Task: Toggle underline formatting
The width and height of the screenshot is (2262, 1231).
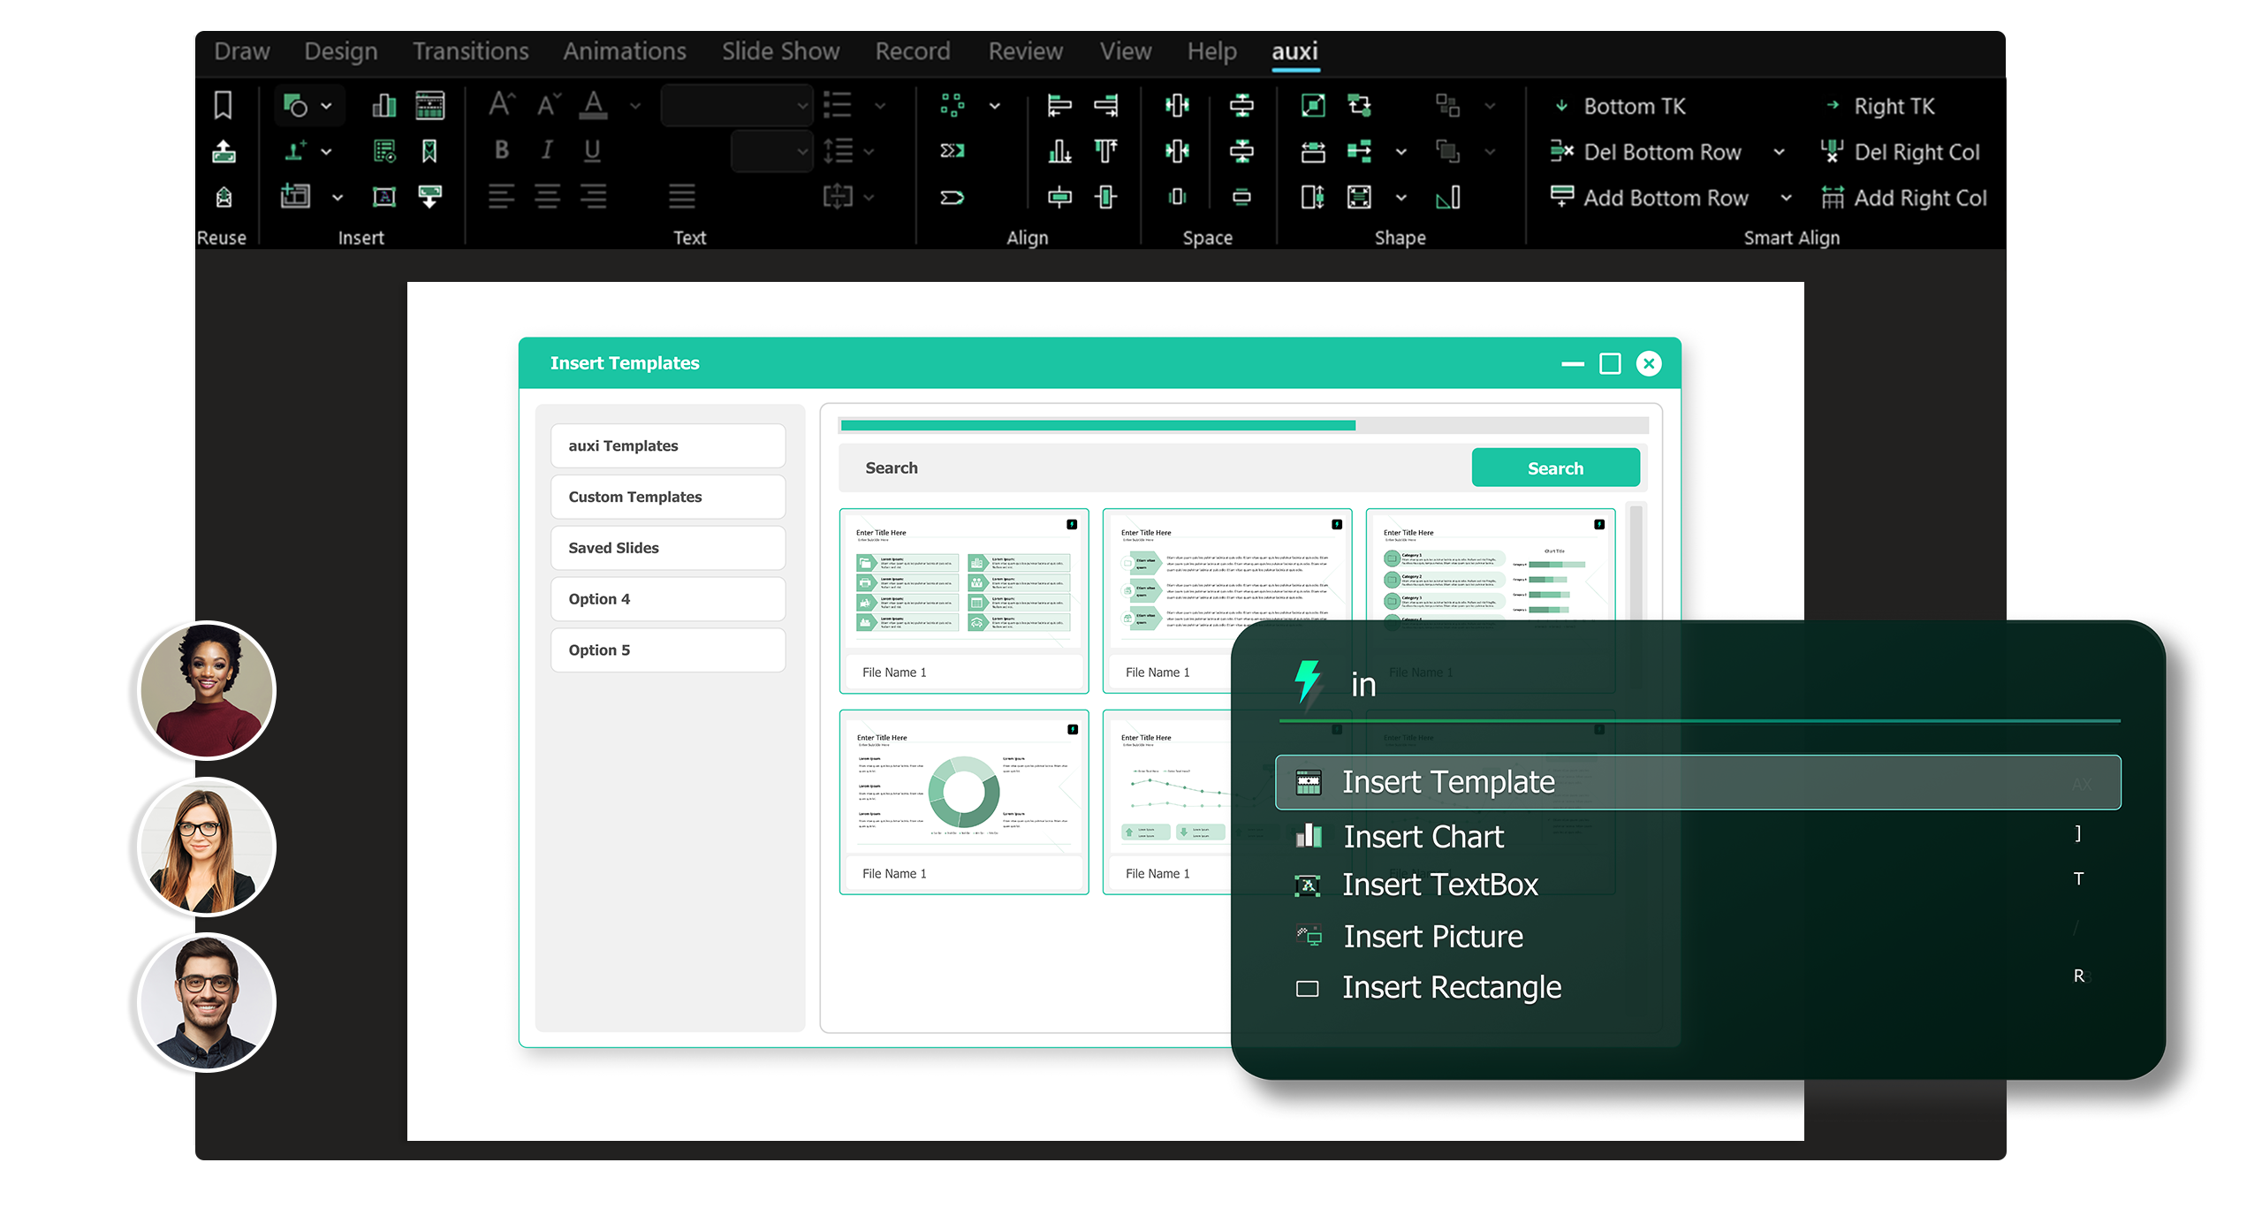Action: [592, 150]
